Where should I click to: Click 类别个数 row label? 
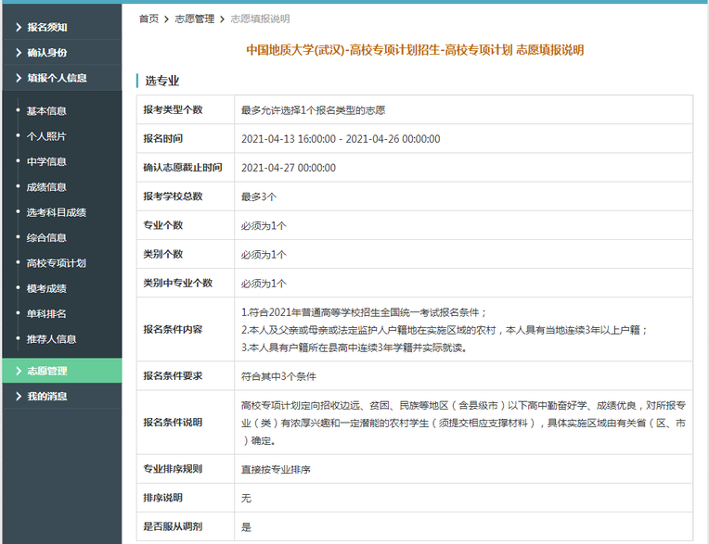click(x=162, y=254)
